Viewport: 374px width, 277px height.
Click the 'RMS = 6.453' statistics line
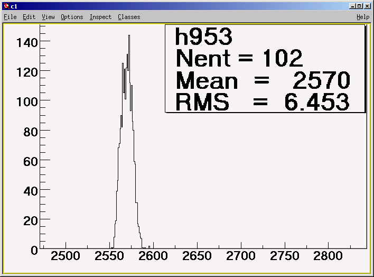point(263,102)
